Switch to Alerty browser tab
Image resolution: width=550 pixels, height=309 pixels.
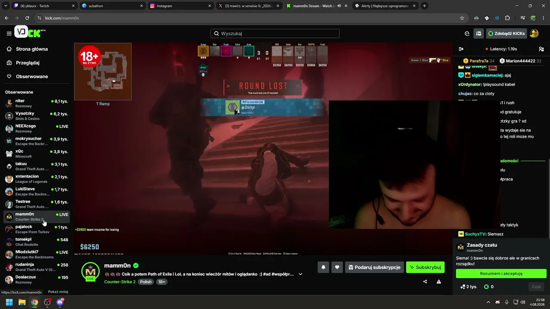(x=385, y=6)
